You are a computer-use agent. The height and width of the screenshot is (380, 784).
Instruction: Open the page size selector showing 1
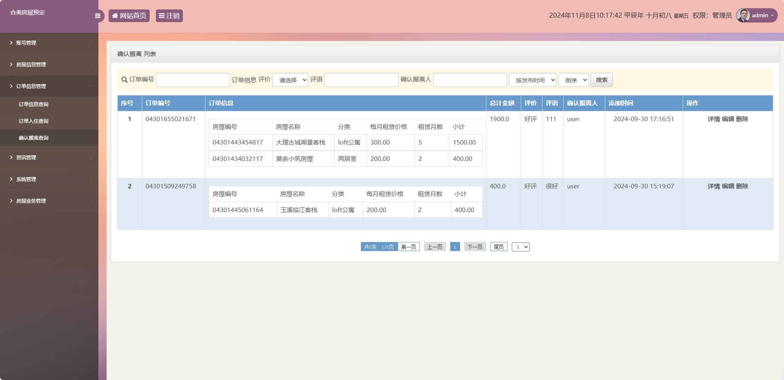521,247
